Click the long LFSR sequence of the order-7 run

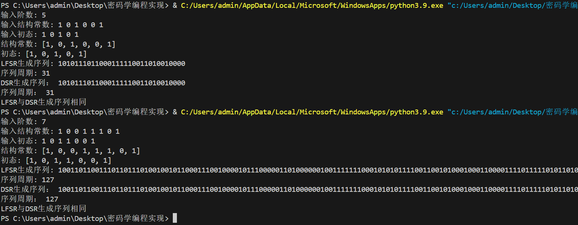click(318, 170)
